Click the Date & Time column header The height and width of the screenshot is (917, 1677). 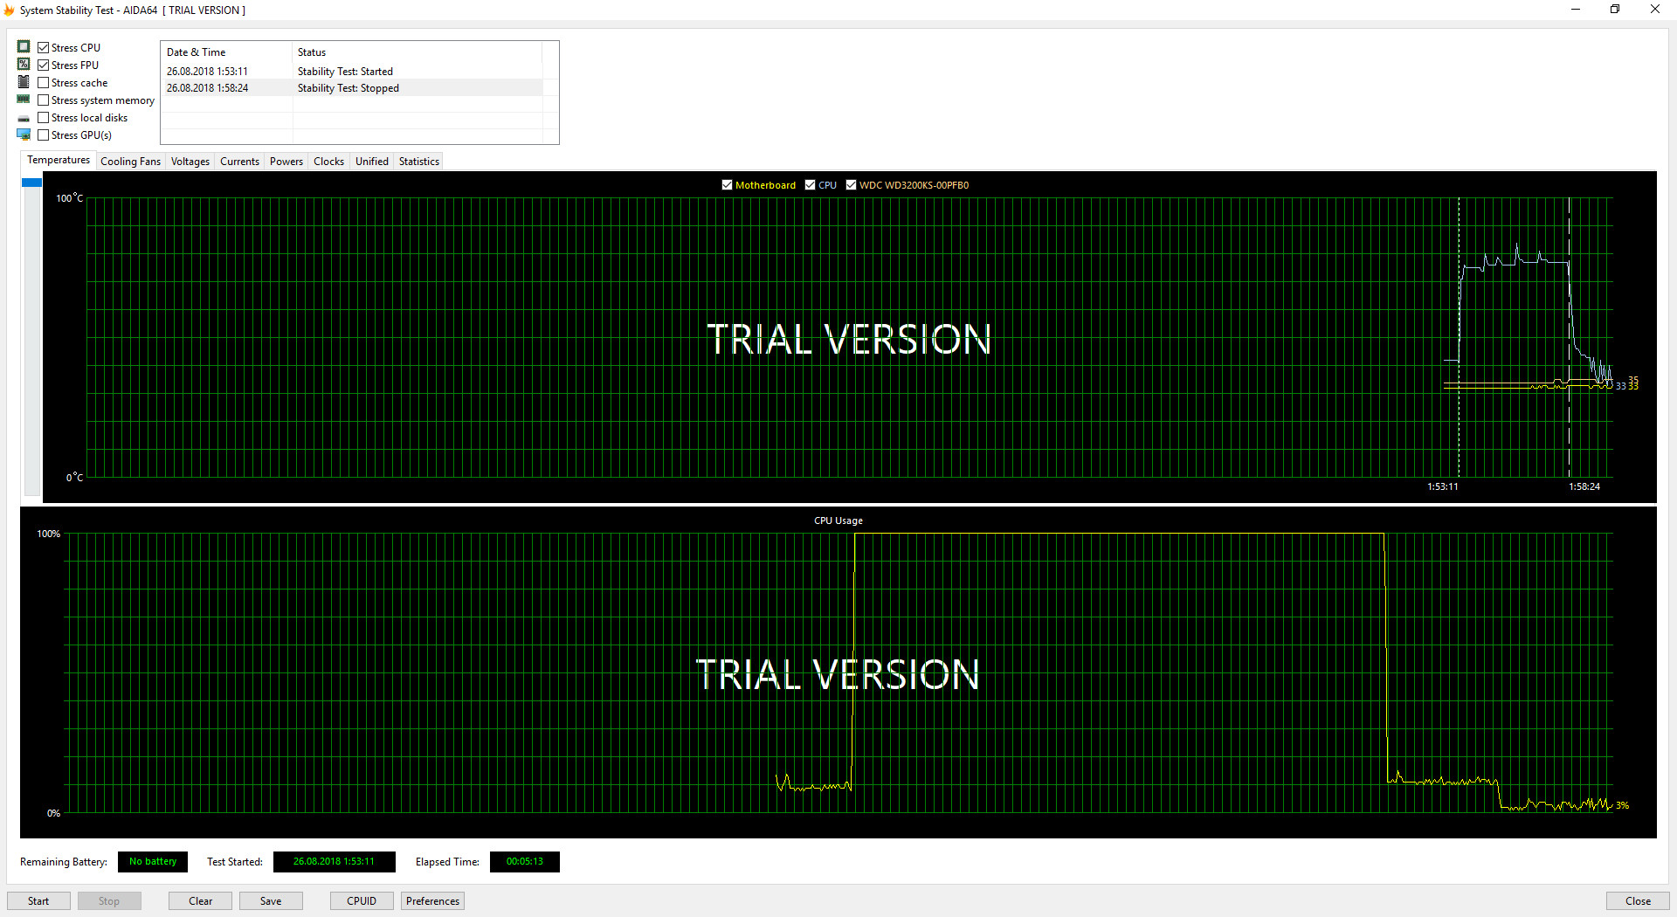226,52
